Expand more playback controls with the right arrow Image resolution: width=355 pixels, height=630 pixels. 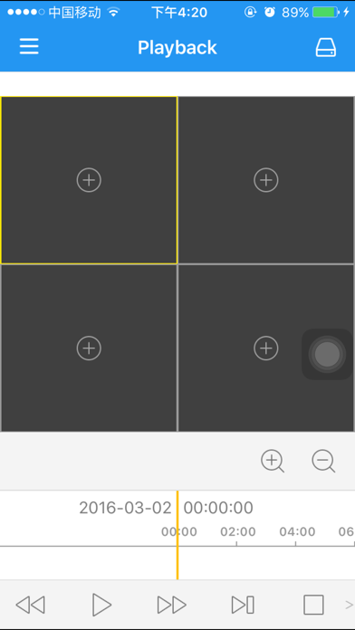tap(349, 605)
